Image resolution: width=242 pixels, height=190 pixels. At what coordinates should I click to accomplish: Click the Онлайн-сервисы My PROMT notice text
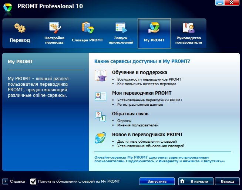pos(159,159)
